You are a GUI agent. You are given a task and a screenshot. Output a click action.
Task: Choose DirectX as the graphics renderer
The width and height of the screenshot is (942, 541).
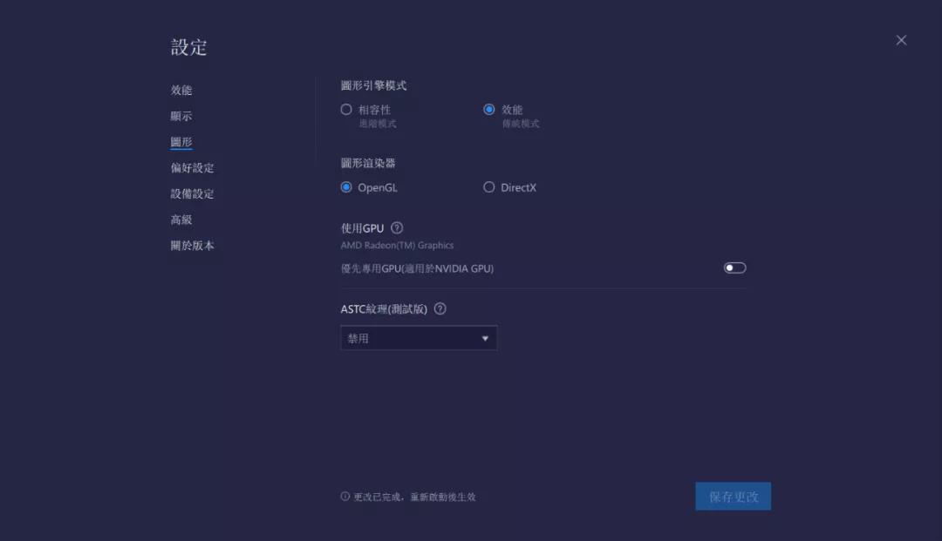[489, 187]
